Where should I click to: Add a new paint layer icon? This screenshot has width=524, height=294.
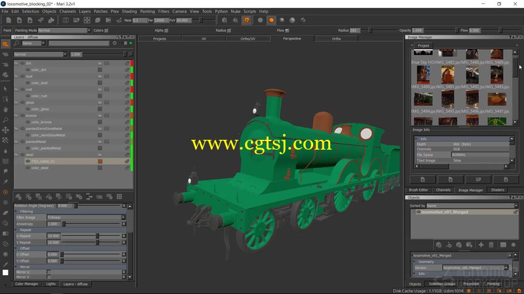[18, 197]
